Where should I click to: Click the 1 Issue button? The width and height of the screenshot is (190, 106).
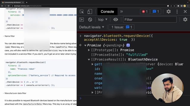click(x=121, y=27)
